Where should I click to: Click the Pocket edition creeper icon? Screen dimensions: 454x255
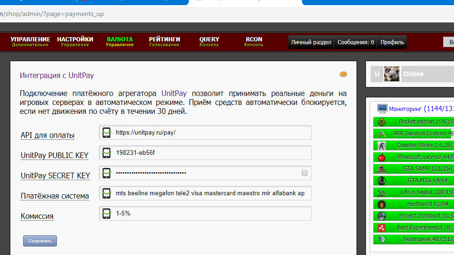pyautogui.click(x=381, y=122)
